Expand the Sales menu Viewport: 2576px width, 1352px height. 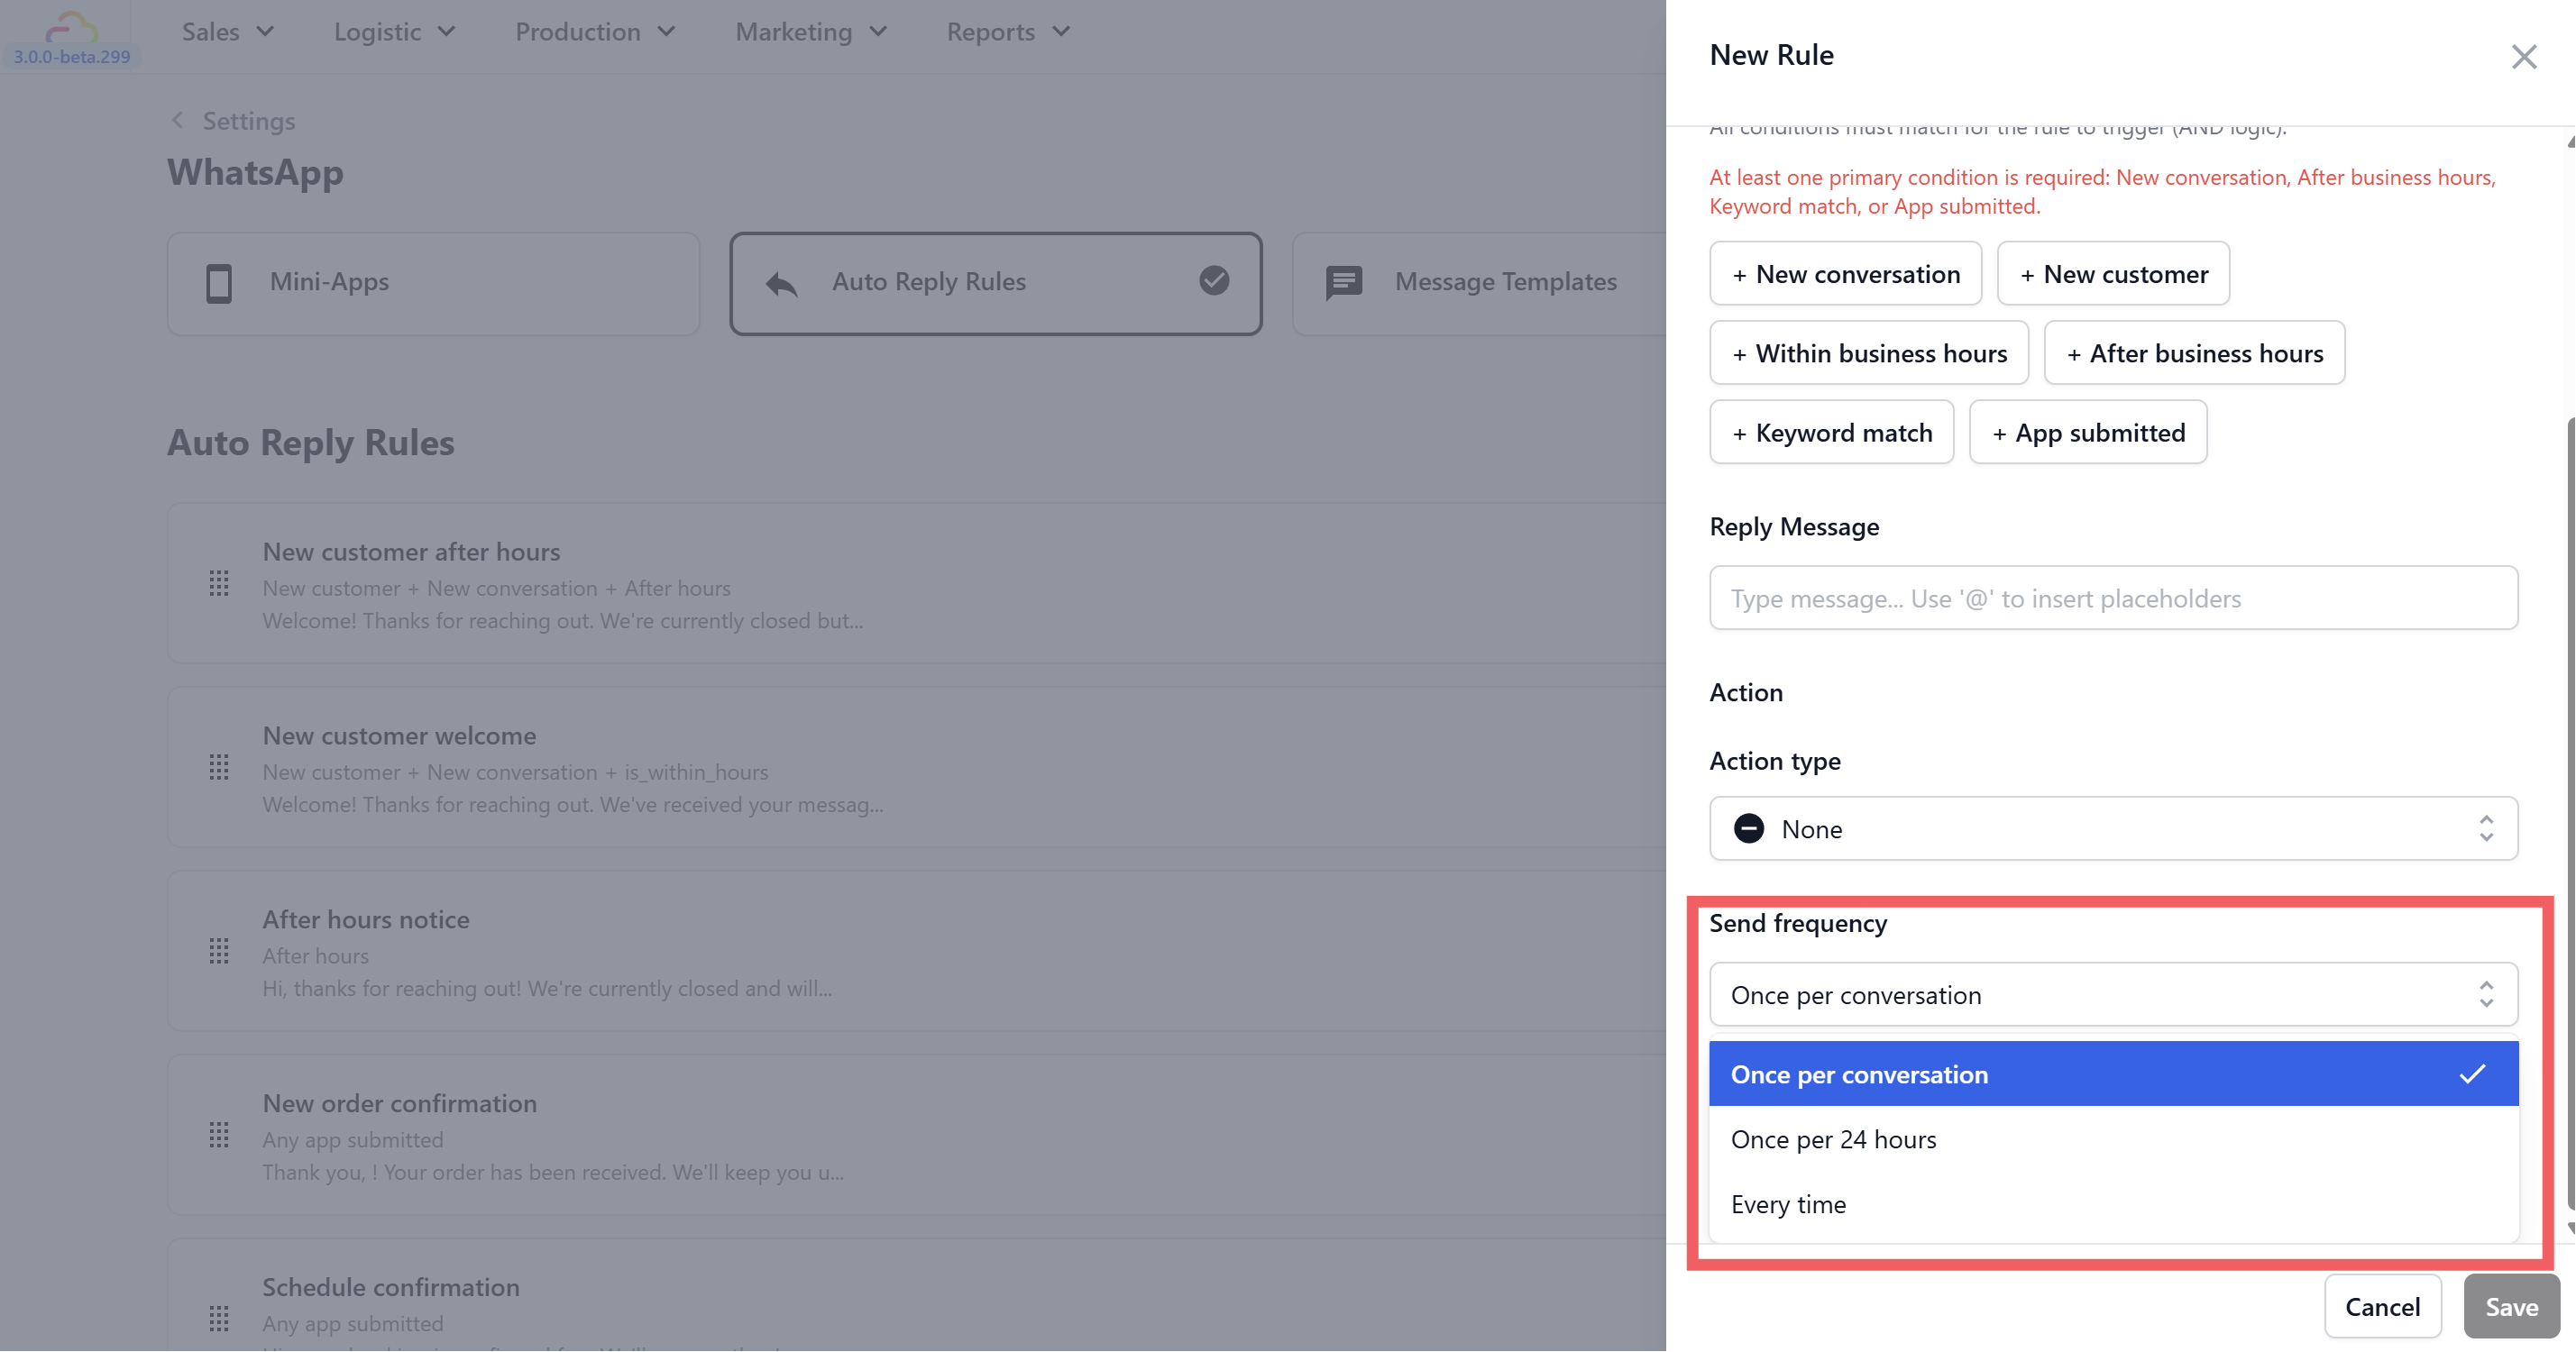coord(228,32)
